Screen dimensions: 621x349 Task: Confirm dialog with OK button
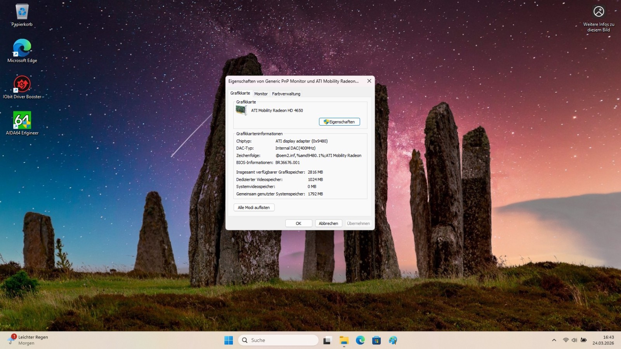click(x=298, y=223)
